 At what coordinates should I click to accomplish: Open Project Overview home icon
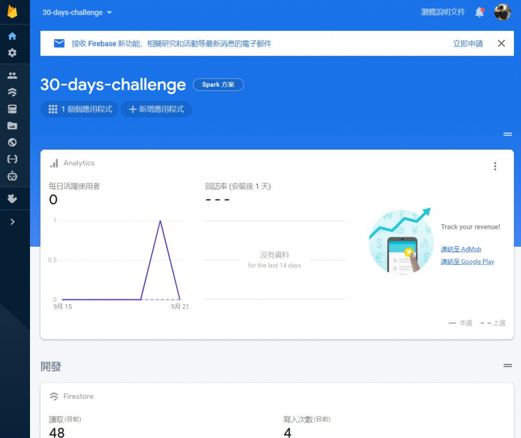click(12, 36)
